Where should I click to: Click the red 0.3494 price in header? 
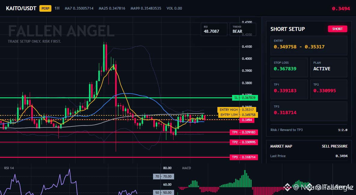click(341, 9)
